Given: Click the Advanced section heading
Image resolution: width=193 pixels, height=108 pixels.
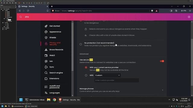Looking at the screenshot, I should (84, 54).
